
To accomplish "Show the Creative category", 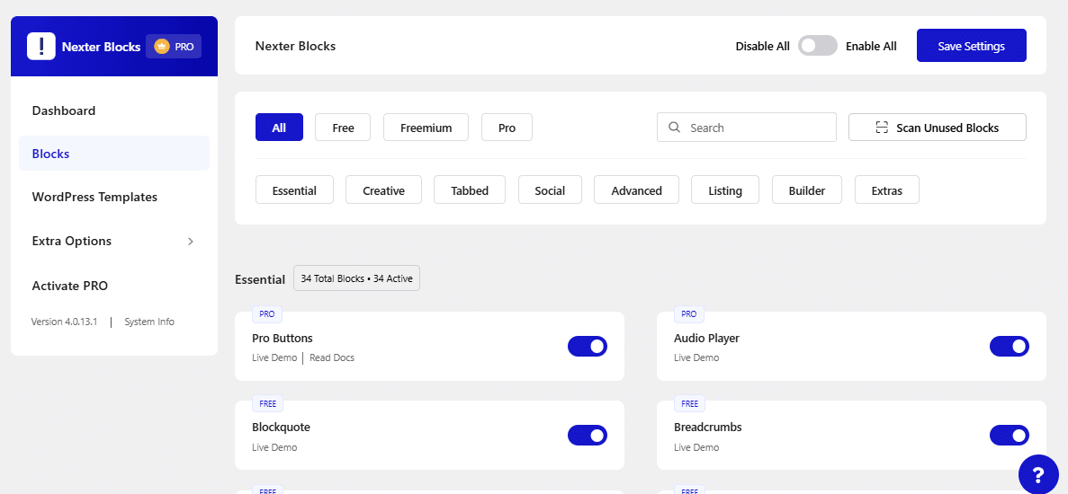I will pyautogui.click(x=383, y=190).
